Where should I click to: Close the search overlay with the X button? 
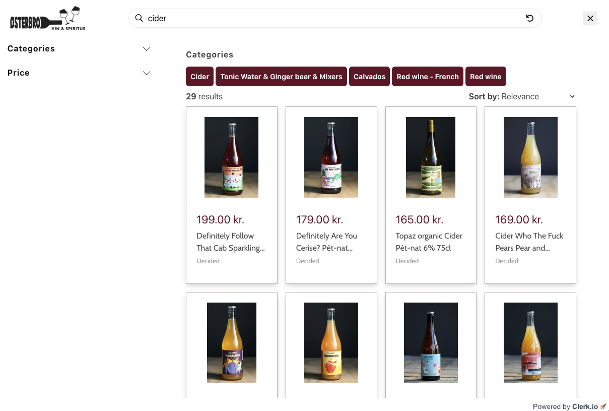point(590,19)
